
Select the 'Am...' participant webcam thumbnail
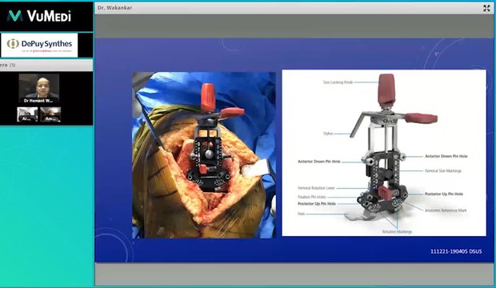(x=50, y=114)
